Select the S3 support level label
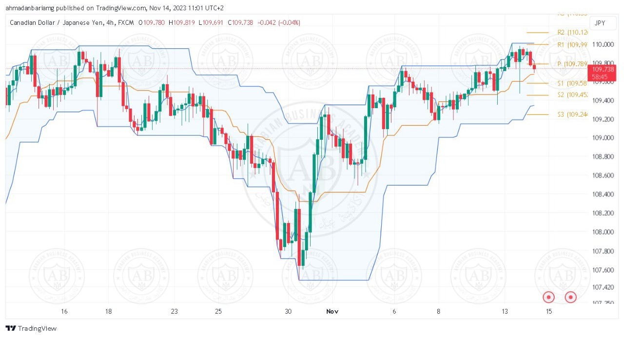Image resolution: width=624 pixels, height=338 pixels. 572,114
